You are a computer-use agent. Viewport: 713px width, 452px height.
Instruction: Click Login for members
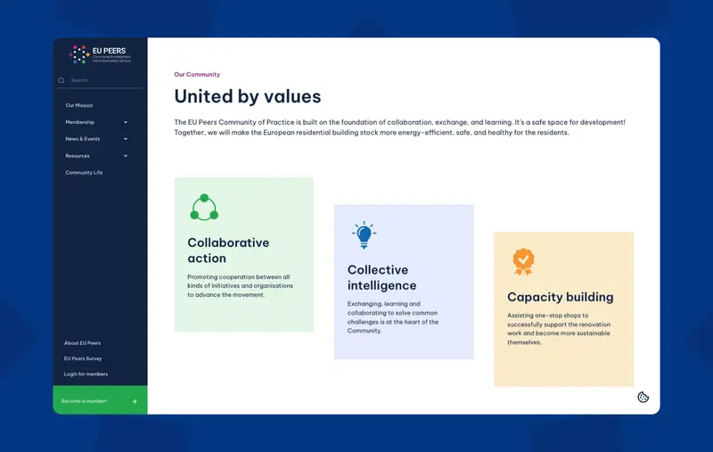click(86, 374)
